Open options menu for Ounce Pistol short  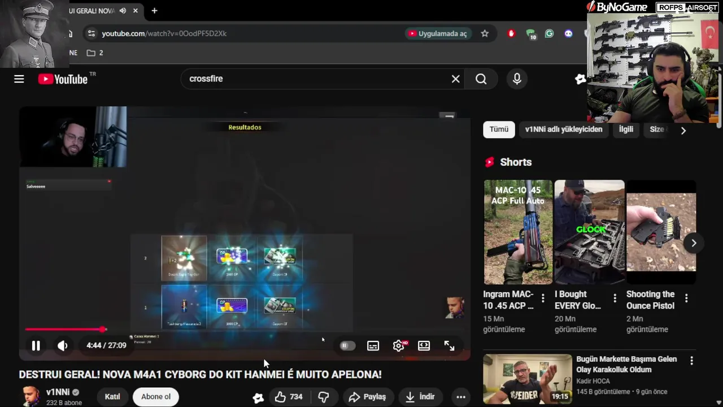click(x=686, y=298)
